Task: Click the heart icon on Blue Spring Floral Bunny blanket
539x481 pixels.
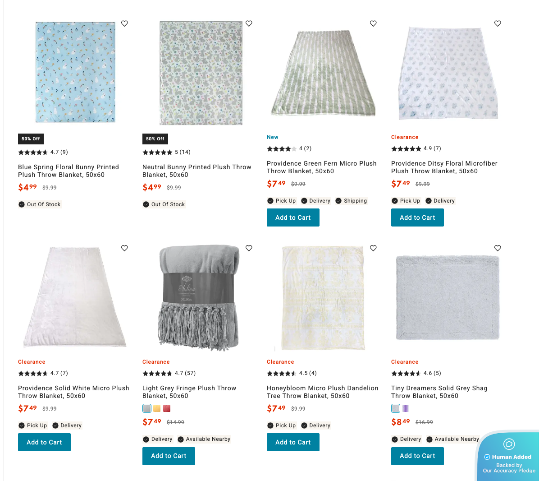Action: point(124,23)
